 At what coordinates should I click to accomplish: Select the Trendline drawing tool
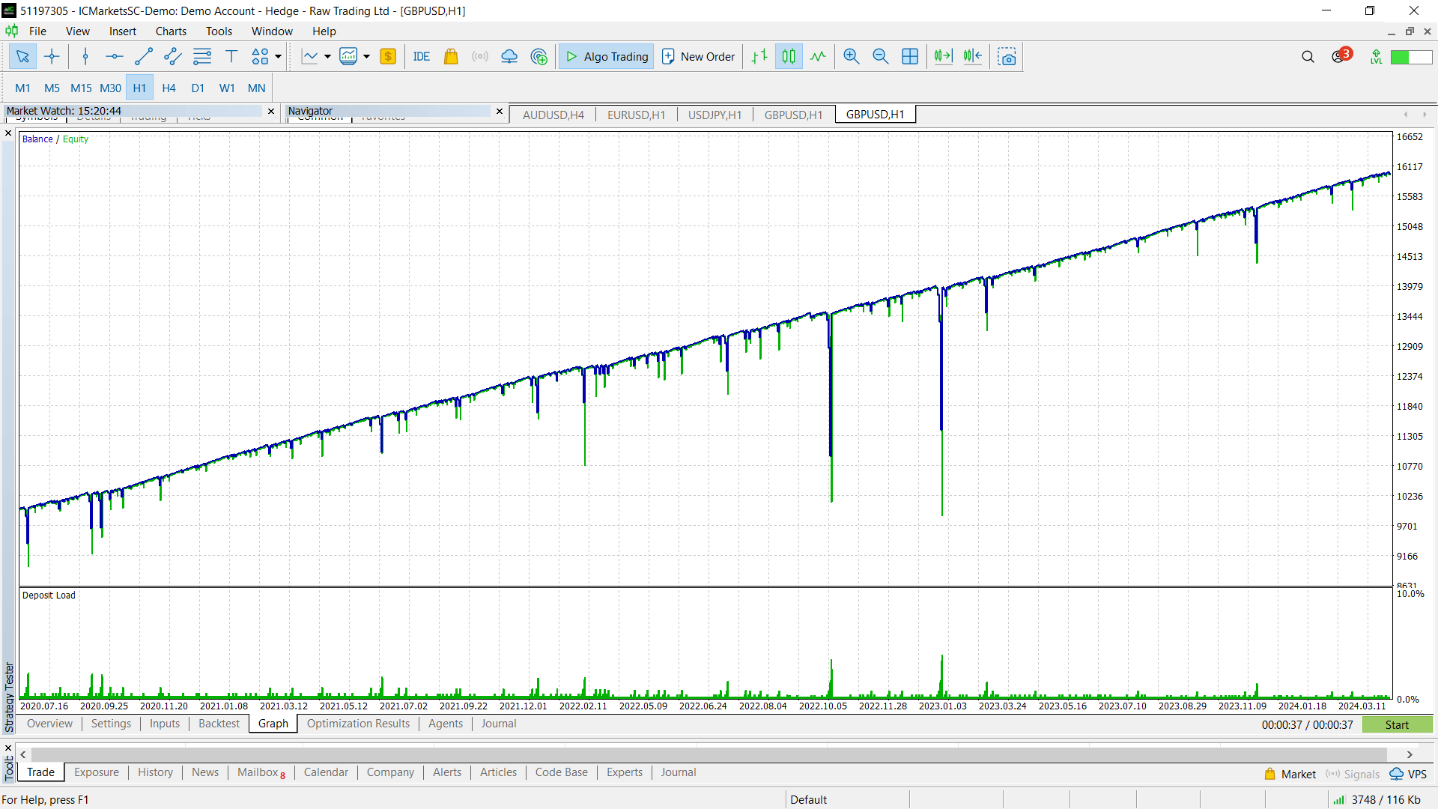coord(144,56)
